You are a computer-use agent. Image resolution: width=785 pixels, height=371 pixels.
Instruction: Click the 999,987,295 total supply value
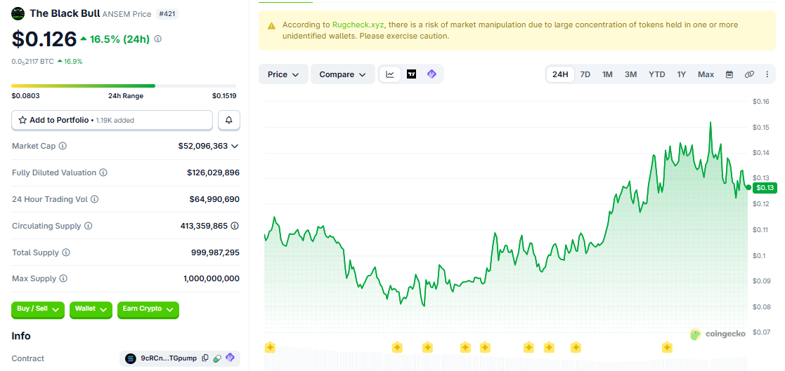click(x=215, y=252)
